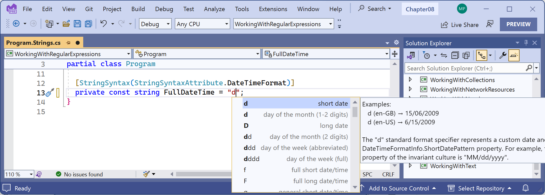The height and width of the screenshot is (195, 545).
Task: Expand the WorkingWithCollections project node
Action: (410, 80)
